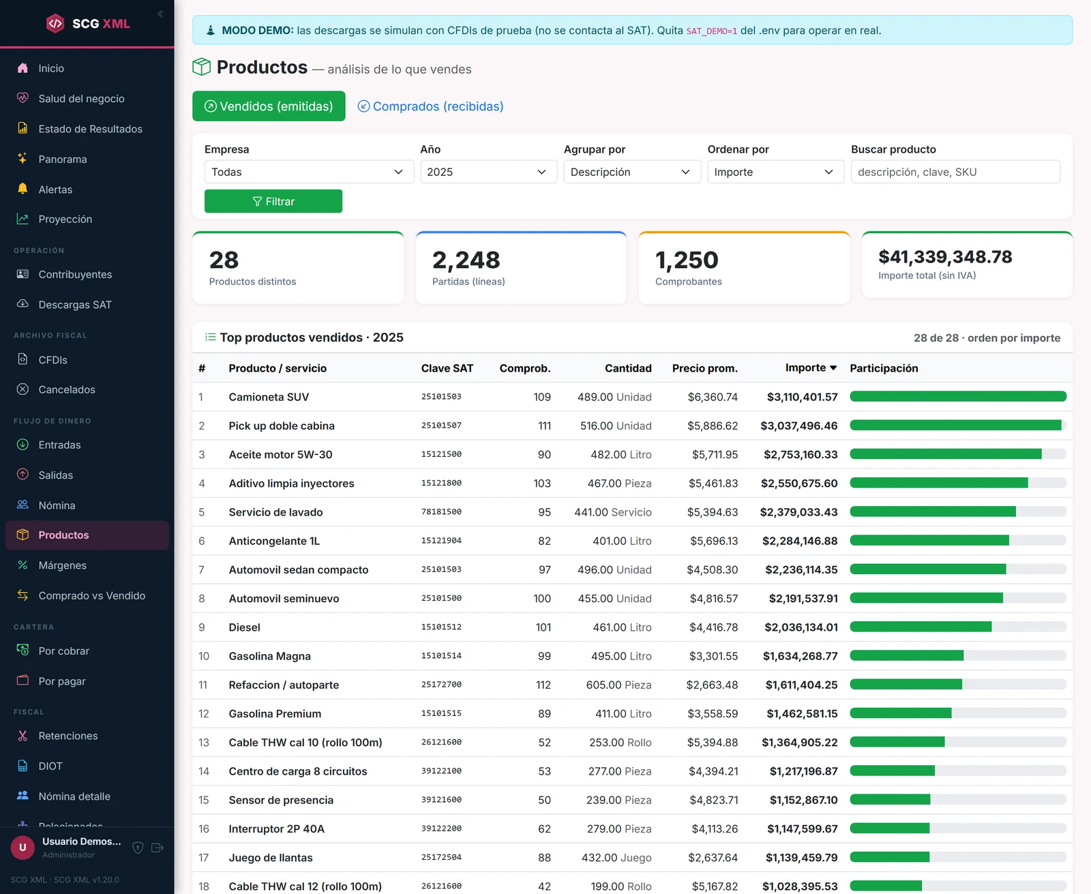Expand the Ordenar por Importe dropdown
Viewport: 1091px width, 894px height.
(x=775, y=172)
